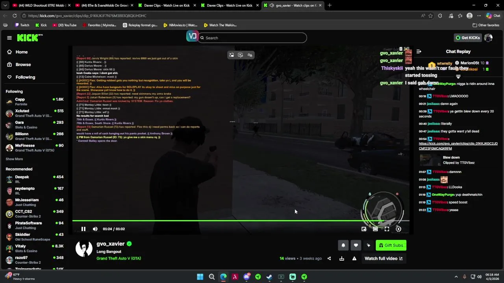Open Edge settings and more menu

click(x=479, y=16)
